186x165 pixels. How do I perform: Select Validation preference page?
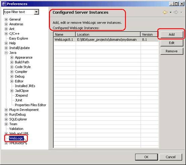pos(16,129)
